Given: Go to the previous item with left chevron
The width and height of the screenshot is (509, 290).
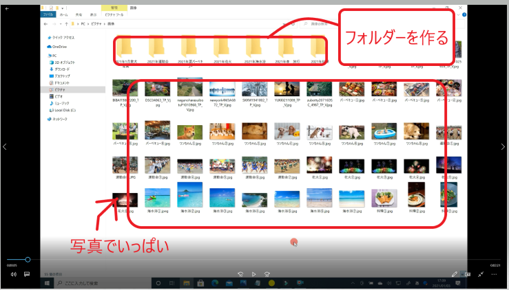Looking at the screenshot, I should [x=6, y=146].
